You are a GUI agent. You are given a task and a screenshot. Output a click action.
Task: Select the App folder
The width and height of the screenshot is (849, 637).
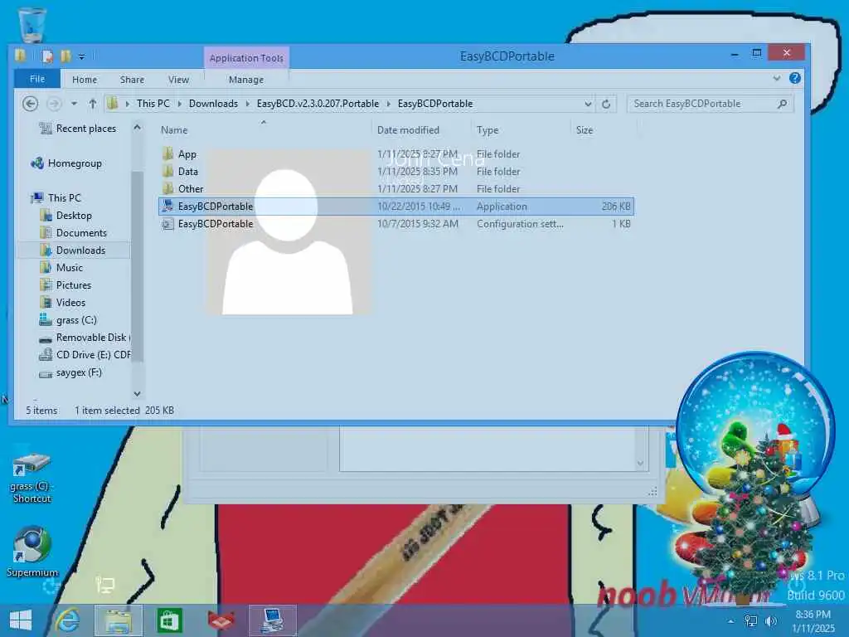pyautogui.click(x=395, y=153)
